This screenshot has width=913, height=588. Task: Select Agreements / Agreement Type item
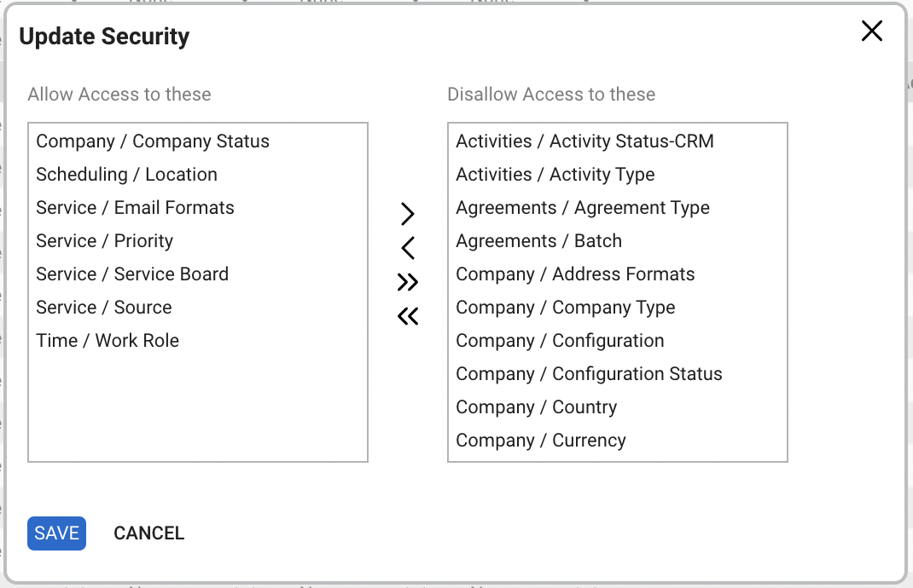coord(582,208)
